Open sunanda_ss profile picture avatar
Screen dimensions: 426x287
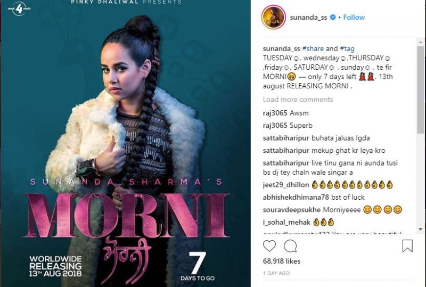tap(273, 17)
